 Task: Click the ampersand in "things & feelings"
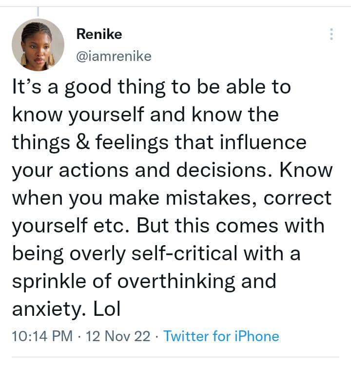click(x=78, y=143)
